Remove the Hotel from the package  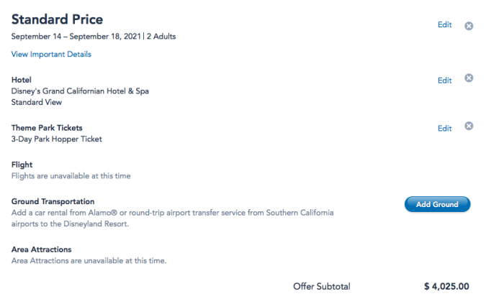click(469, 78)
